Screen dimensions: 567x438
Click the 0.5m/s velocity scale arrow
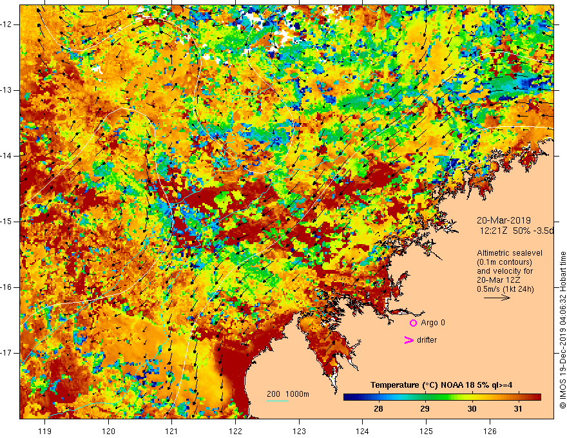[497, 298]
